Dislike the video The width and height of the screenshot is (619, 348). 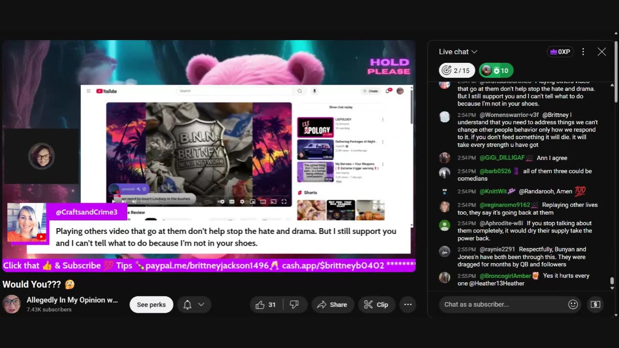pyautogui.click(x=294, y=304)
